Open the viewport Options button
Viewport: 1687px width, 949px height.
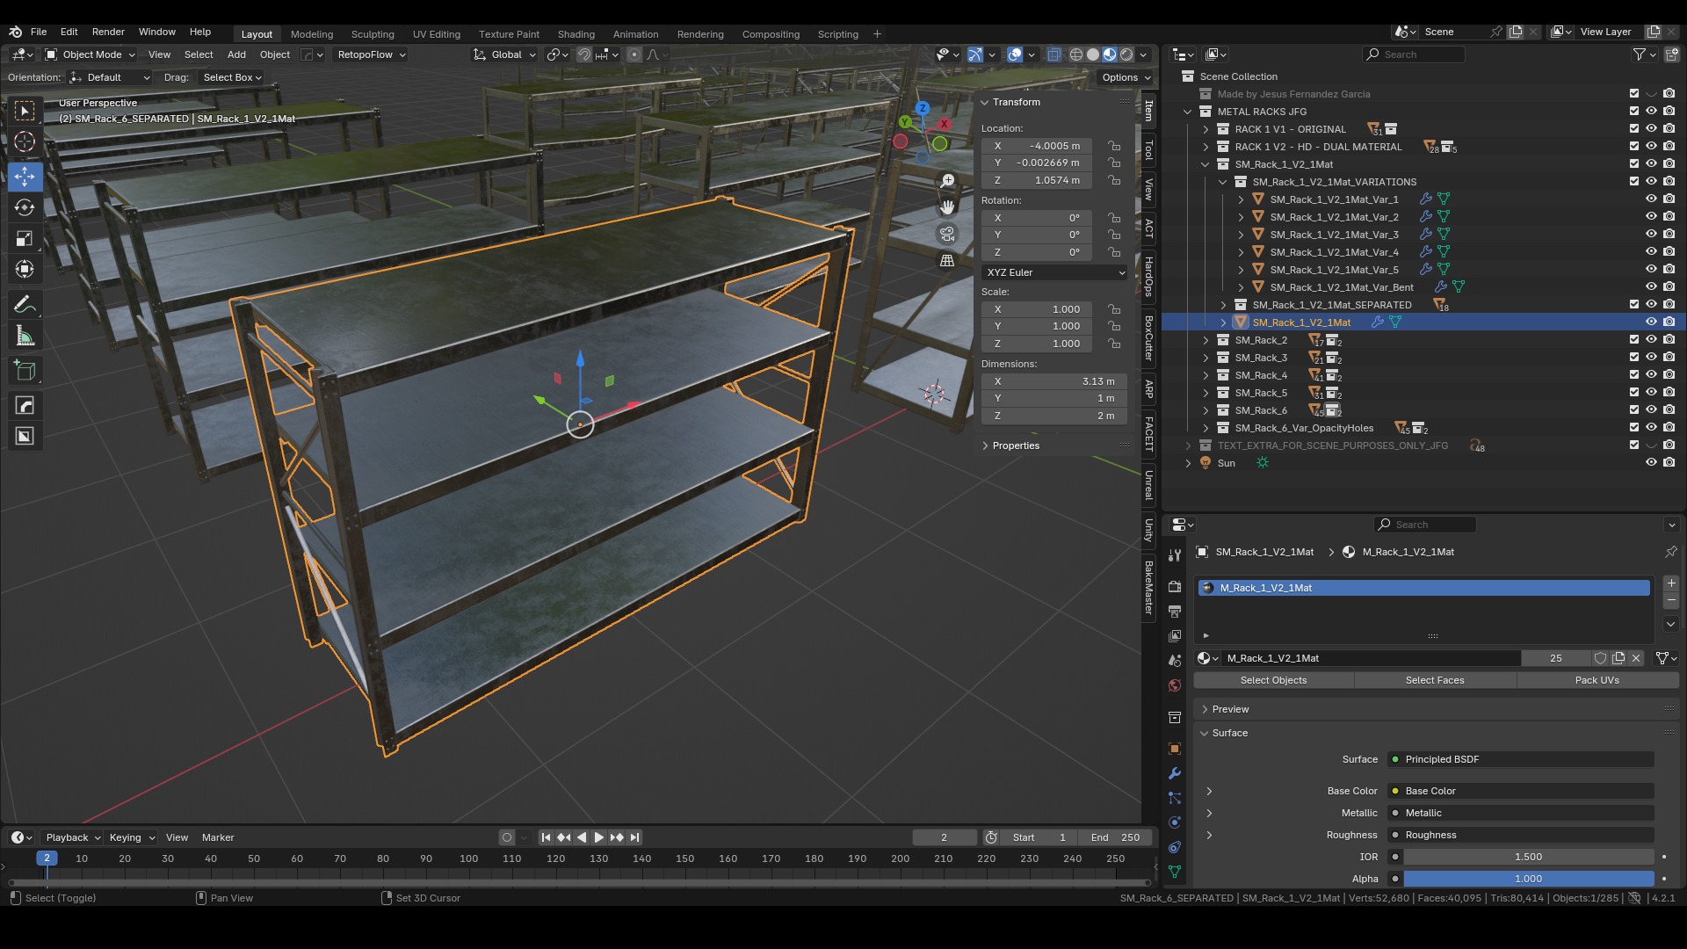[x=1126, y=77]
